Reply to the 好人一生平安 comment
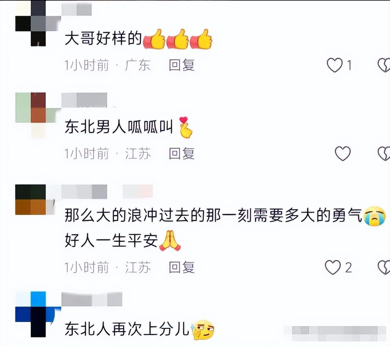This screenshot has height=346, width=390. click(181, 268)
